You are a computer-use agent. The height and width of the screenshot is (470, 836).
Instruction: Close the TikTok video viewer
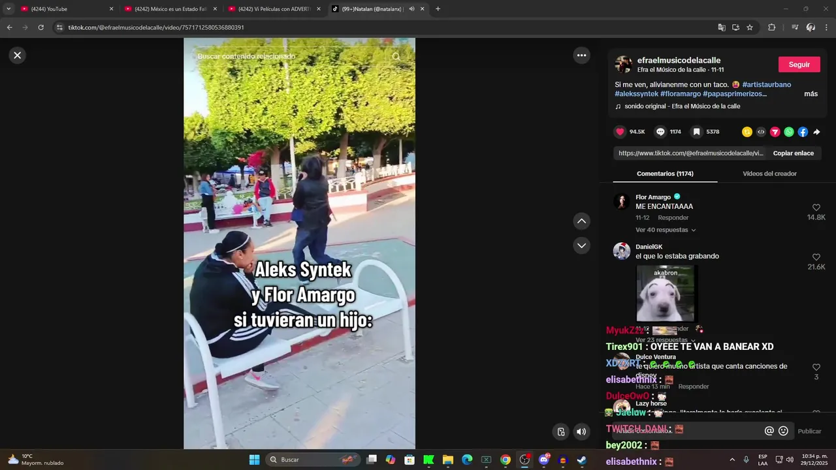click(18, 55)
